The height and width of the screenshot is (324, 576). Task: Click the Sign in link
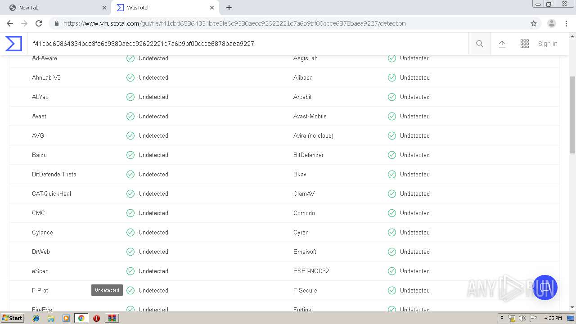click(548, 44)
